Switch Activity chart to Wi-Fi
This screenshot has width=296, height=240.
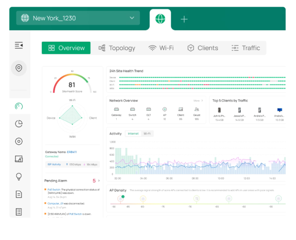147,134
